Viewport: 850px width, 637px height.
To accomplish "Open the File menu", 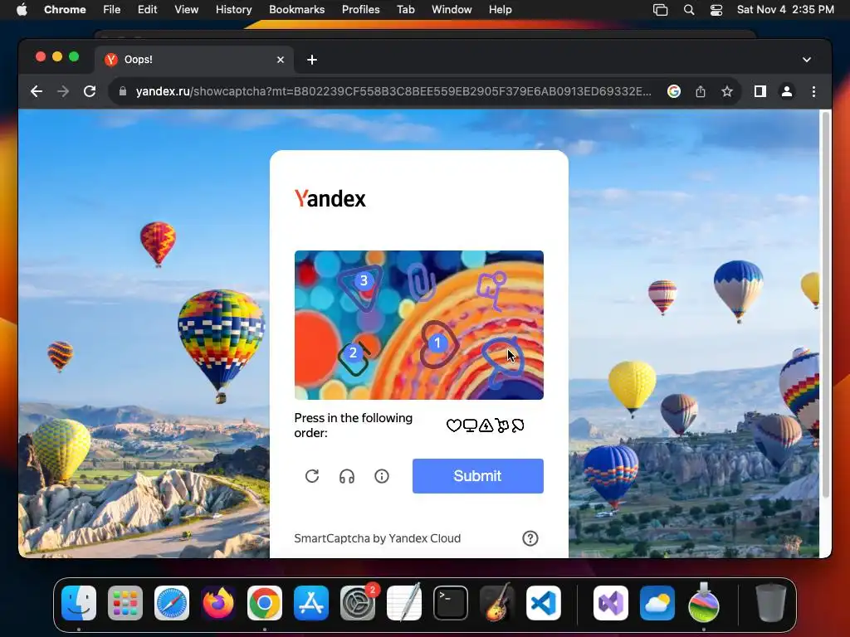I will click(112, 10).
